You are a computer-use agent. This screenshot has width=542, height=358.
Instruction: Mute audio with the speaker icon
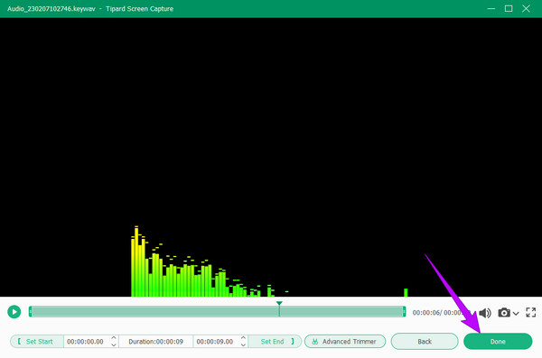[484, 313]
